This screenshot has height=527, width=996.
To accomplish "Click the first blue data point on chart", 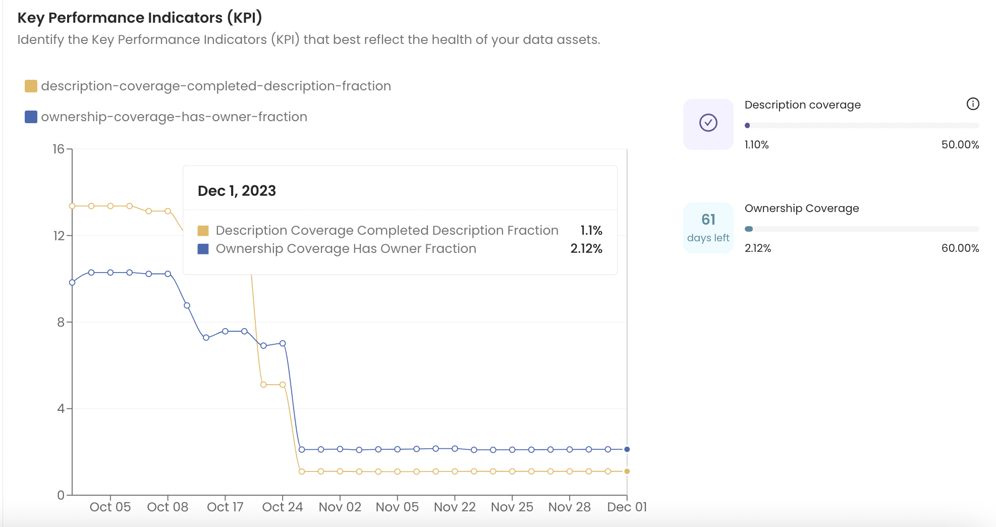I will click(x=72, y=282).
